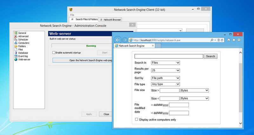Click the scroll up arrow in browser
254x135 pixels.
[240, 52]
